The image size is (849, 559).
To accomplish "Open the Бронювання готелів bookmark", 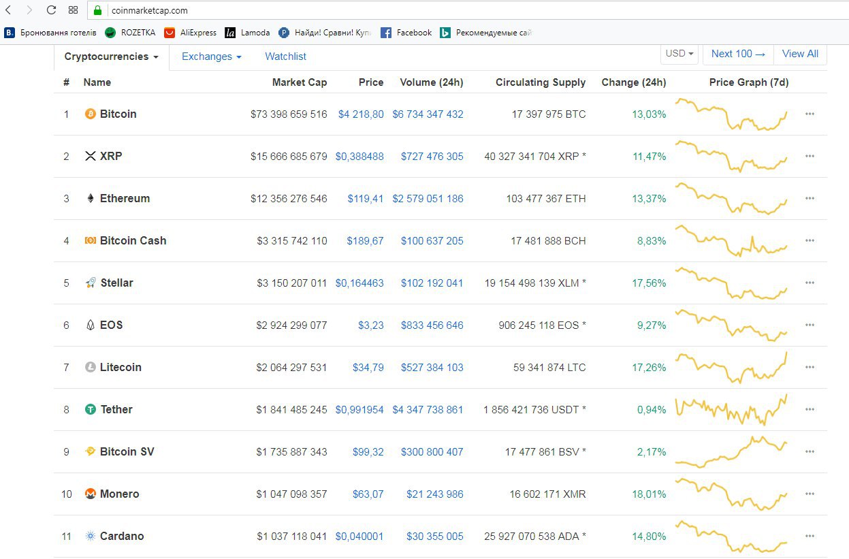I will tap(50, 32).
